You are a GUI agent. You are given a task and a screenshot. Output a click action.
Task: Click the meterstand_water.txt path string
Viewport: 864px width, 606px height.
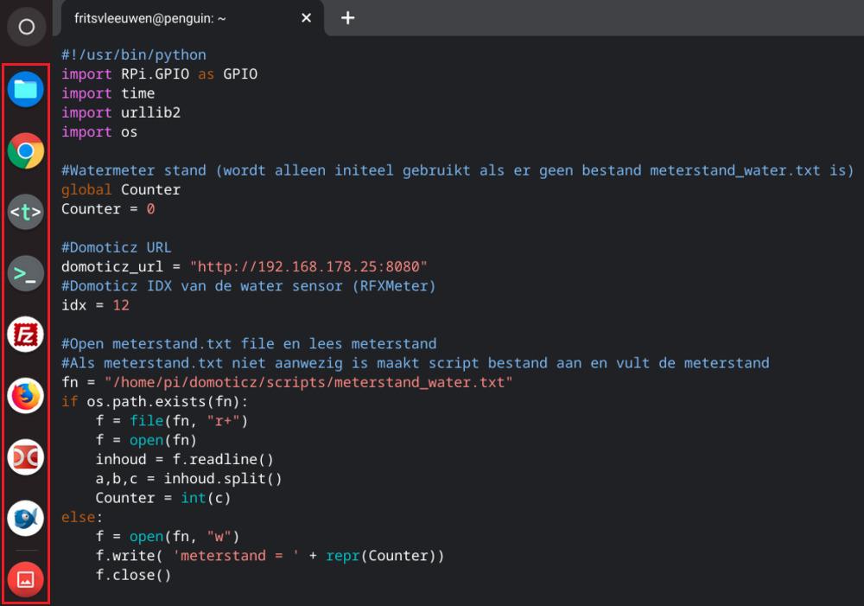[308, 383]
